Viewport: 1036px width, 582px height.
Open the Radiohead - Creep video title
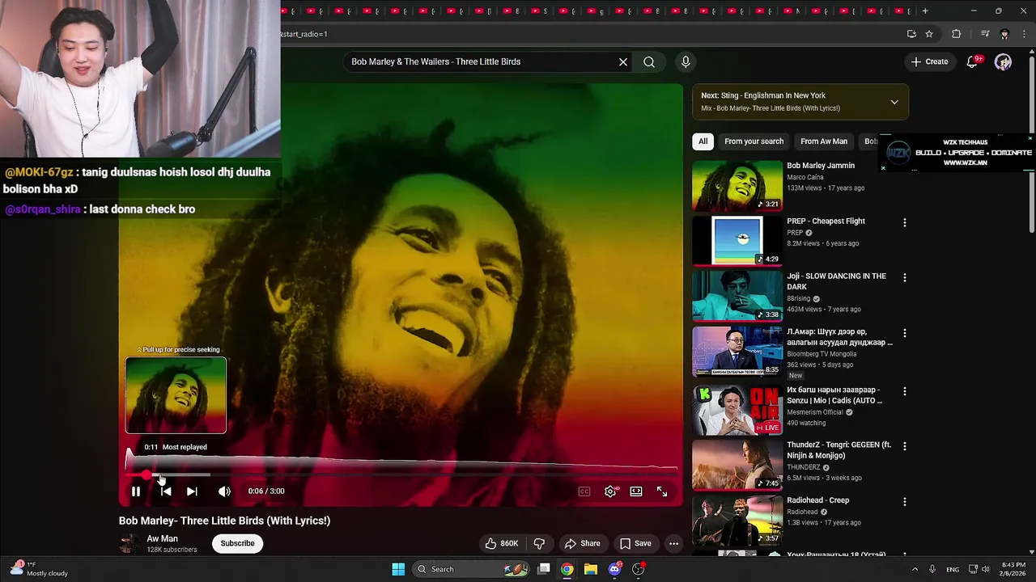click(x=817, y=500)
